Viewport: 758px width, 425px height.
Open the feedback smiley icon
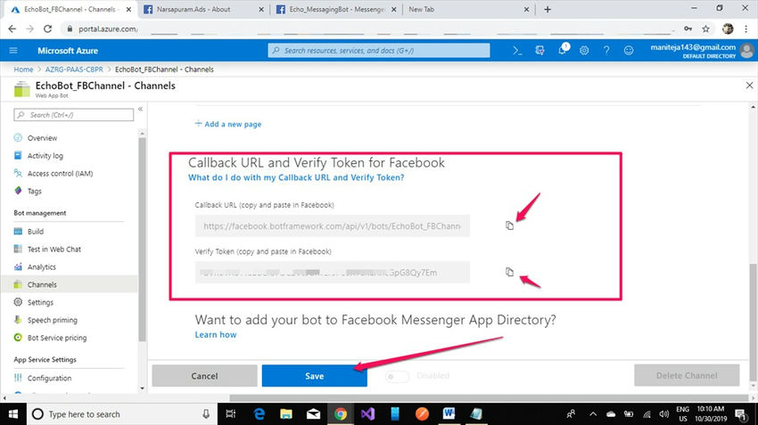tap(629, 50)
